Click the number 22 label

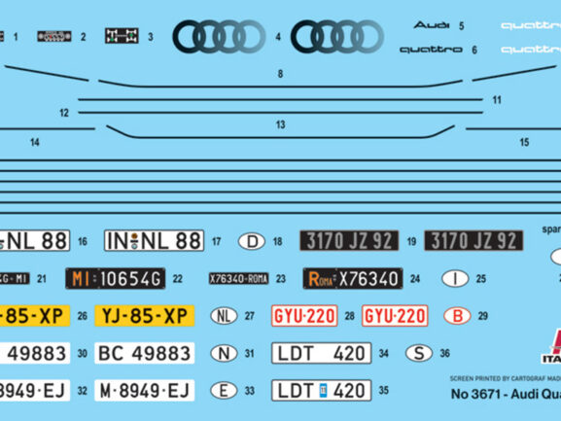click(178, 279)
